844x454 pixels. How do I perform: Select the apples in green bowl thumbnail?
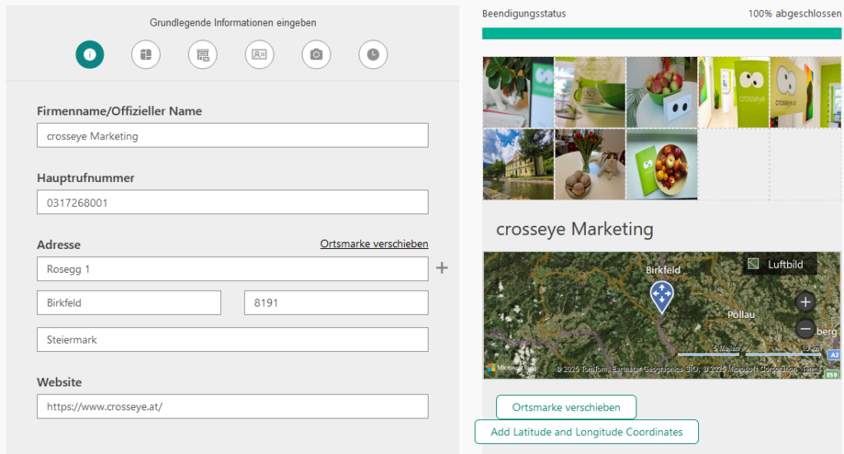pyautogui.click(x=662, y=92)
